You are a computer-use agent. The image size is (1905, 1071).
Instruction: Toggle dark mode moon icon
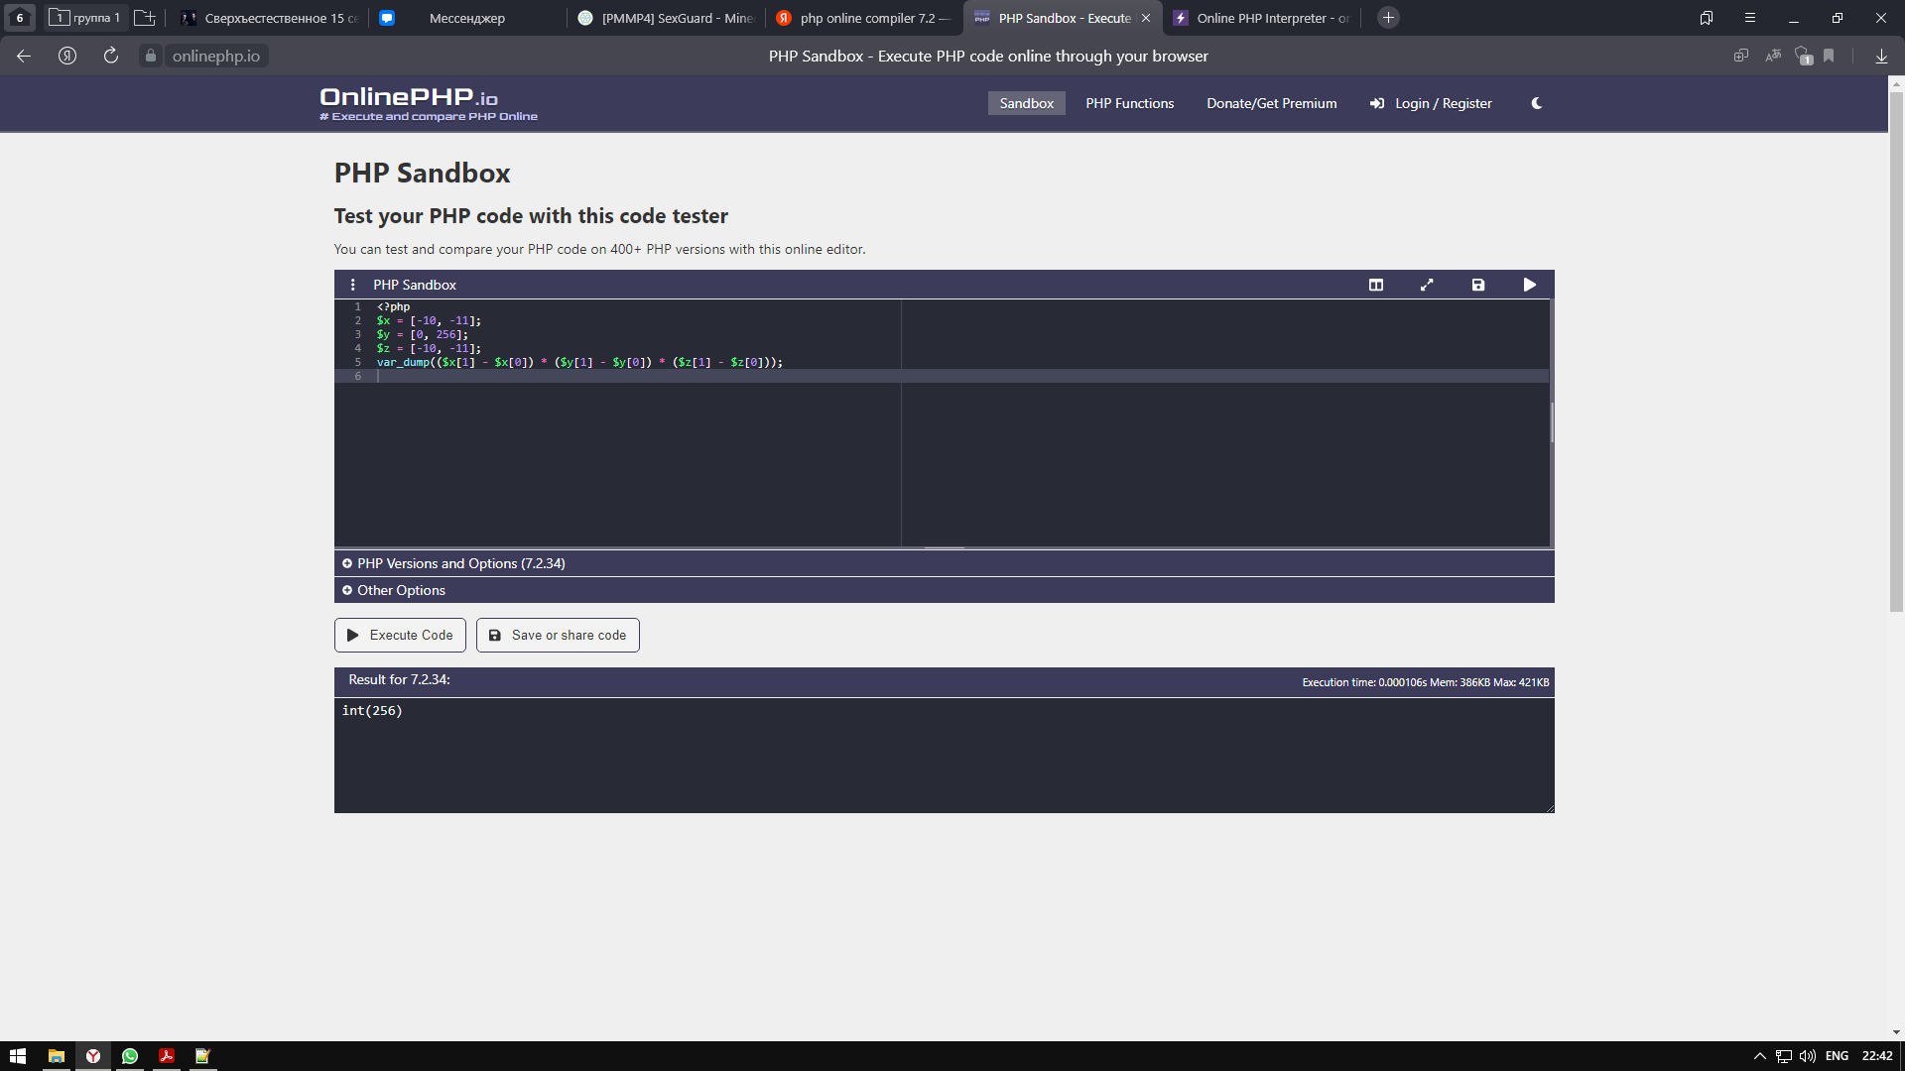pyautogui.click(x=1536, y=103)
